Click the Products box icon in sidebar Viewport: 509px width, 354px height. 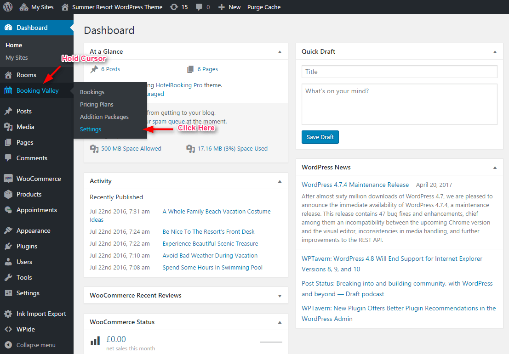click(8, 194)
